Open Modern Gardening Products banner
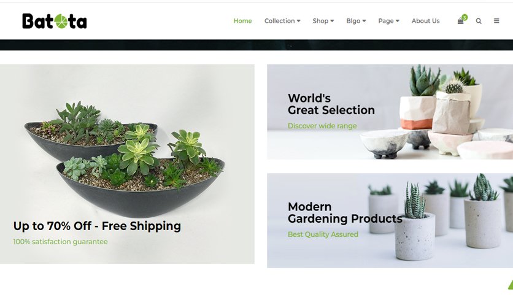 click(390, 221)
